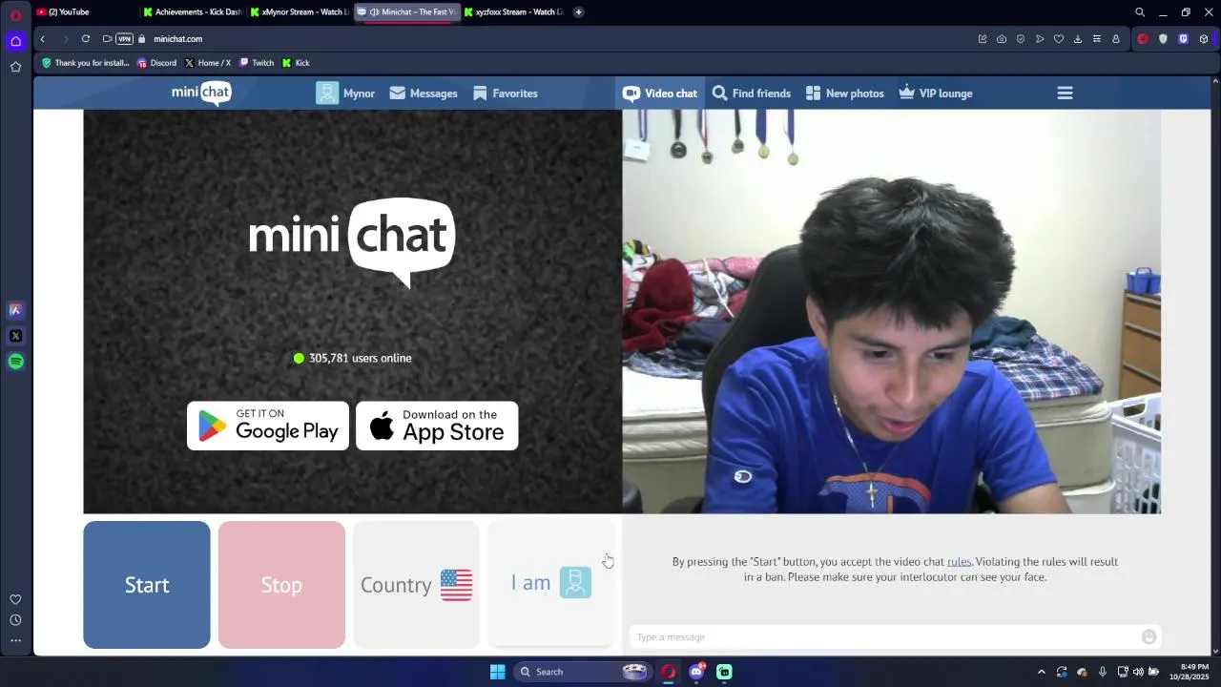Viewport: 1221px width, 687px height.
Task: Click the snapshot camera toolbar icon
Action: pyautogui.click(x=1002, y=39)
